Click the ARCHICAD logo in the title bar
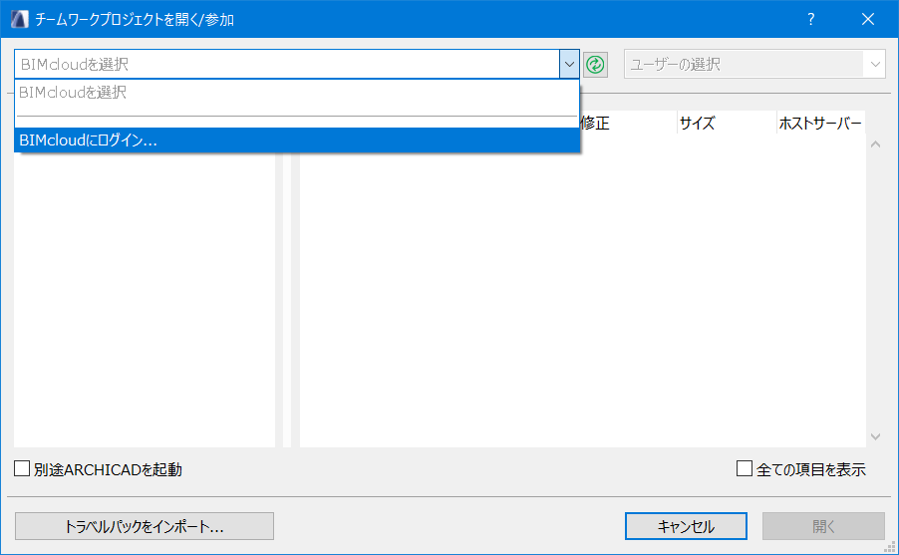899x555 pixels. point(20,19)
